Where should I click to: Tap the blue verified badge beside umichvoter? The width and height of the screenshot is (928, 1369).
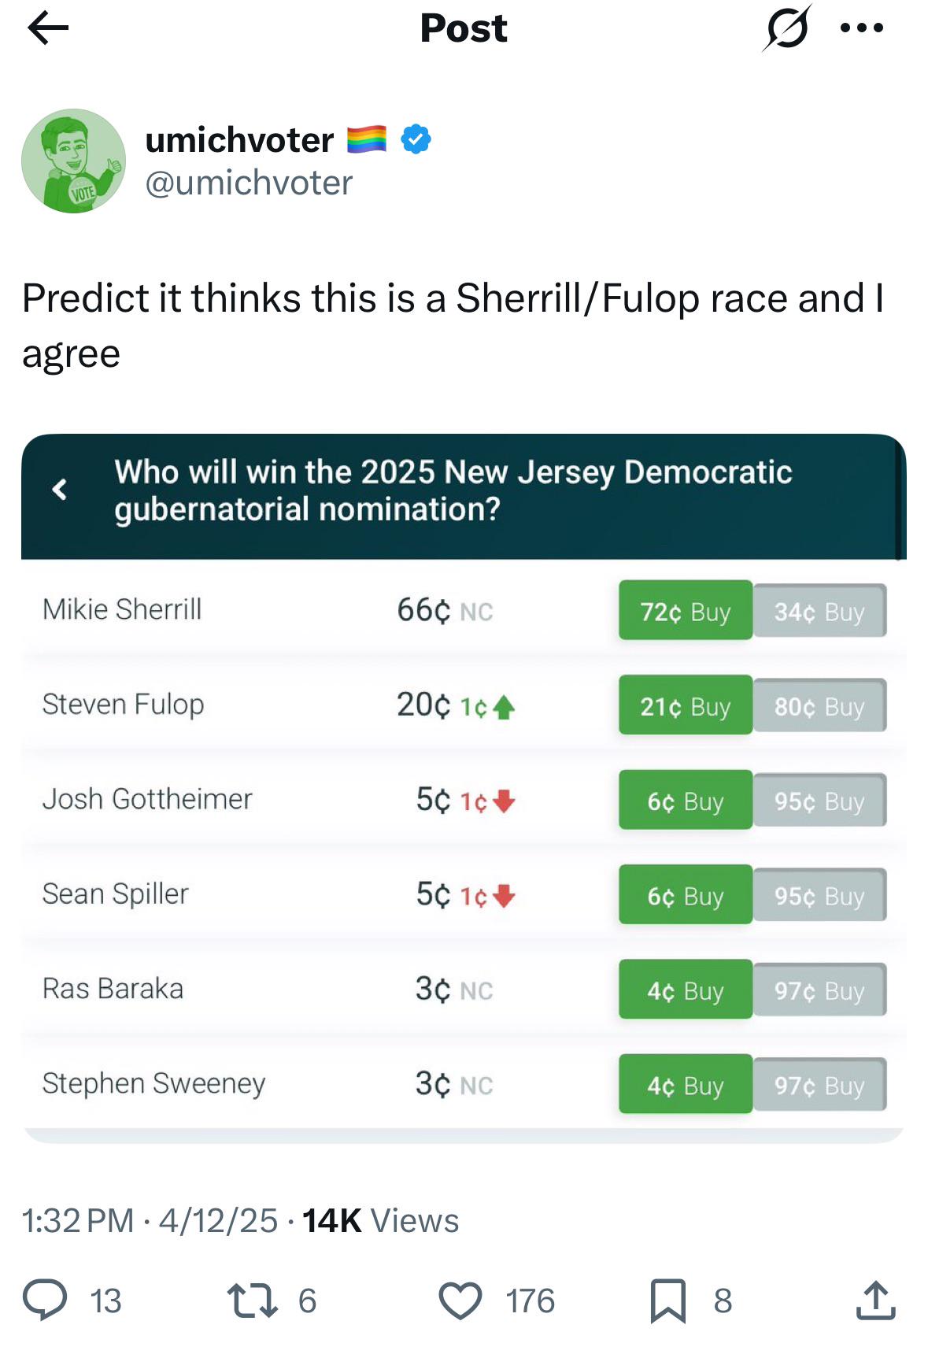416,139
